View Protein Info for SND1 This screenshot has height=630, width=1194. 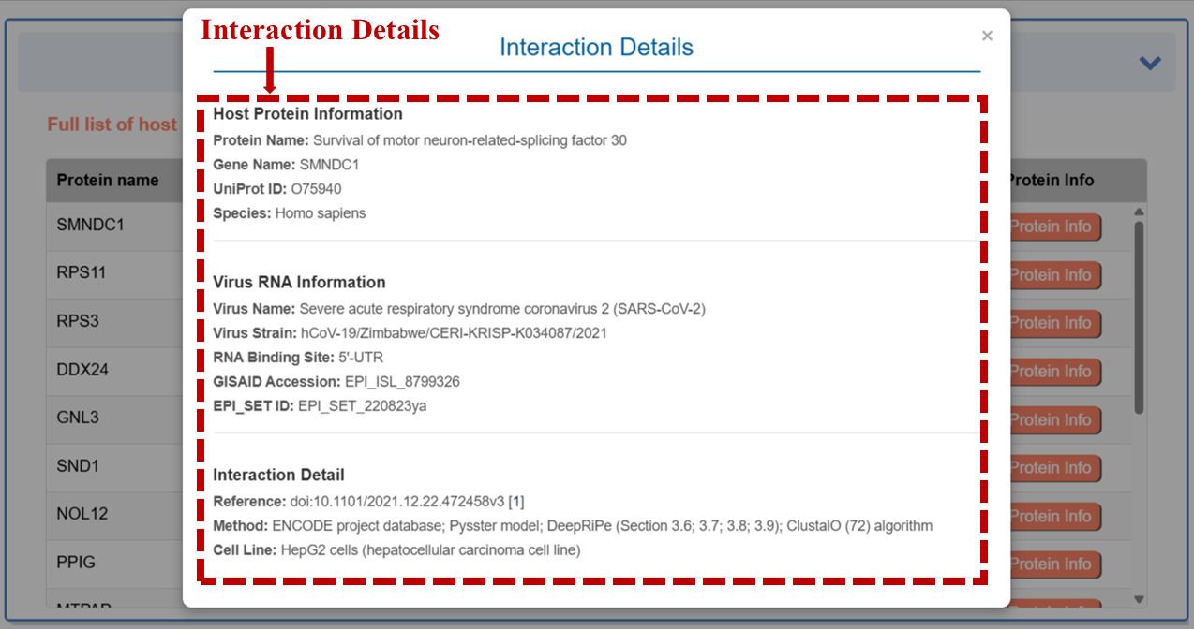coord(1053,468)
